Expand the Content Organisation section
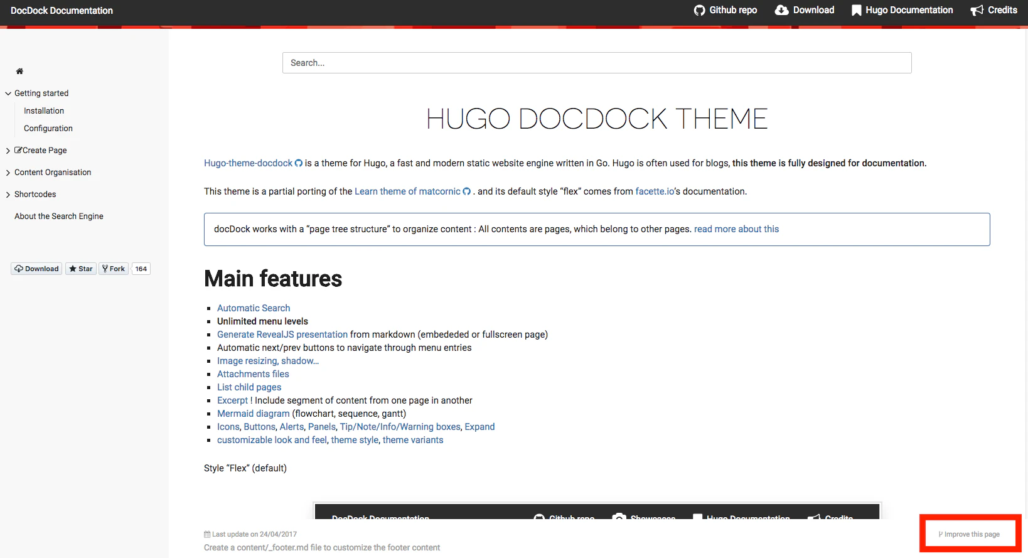This screenshot has height=558, width=1028. (x=8, y=173)
